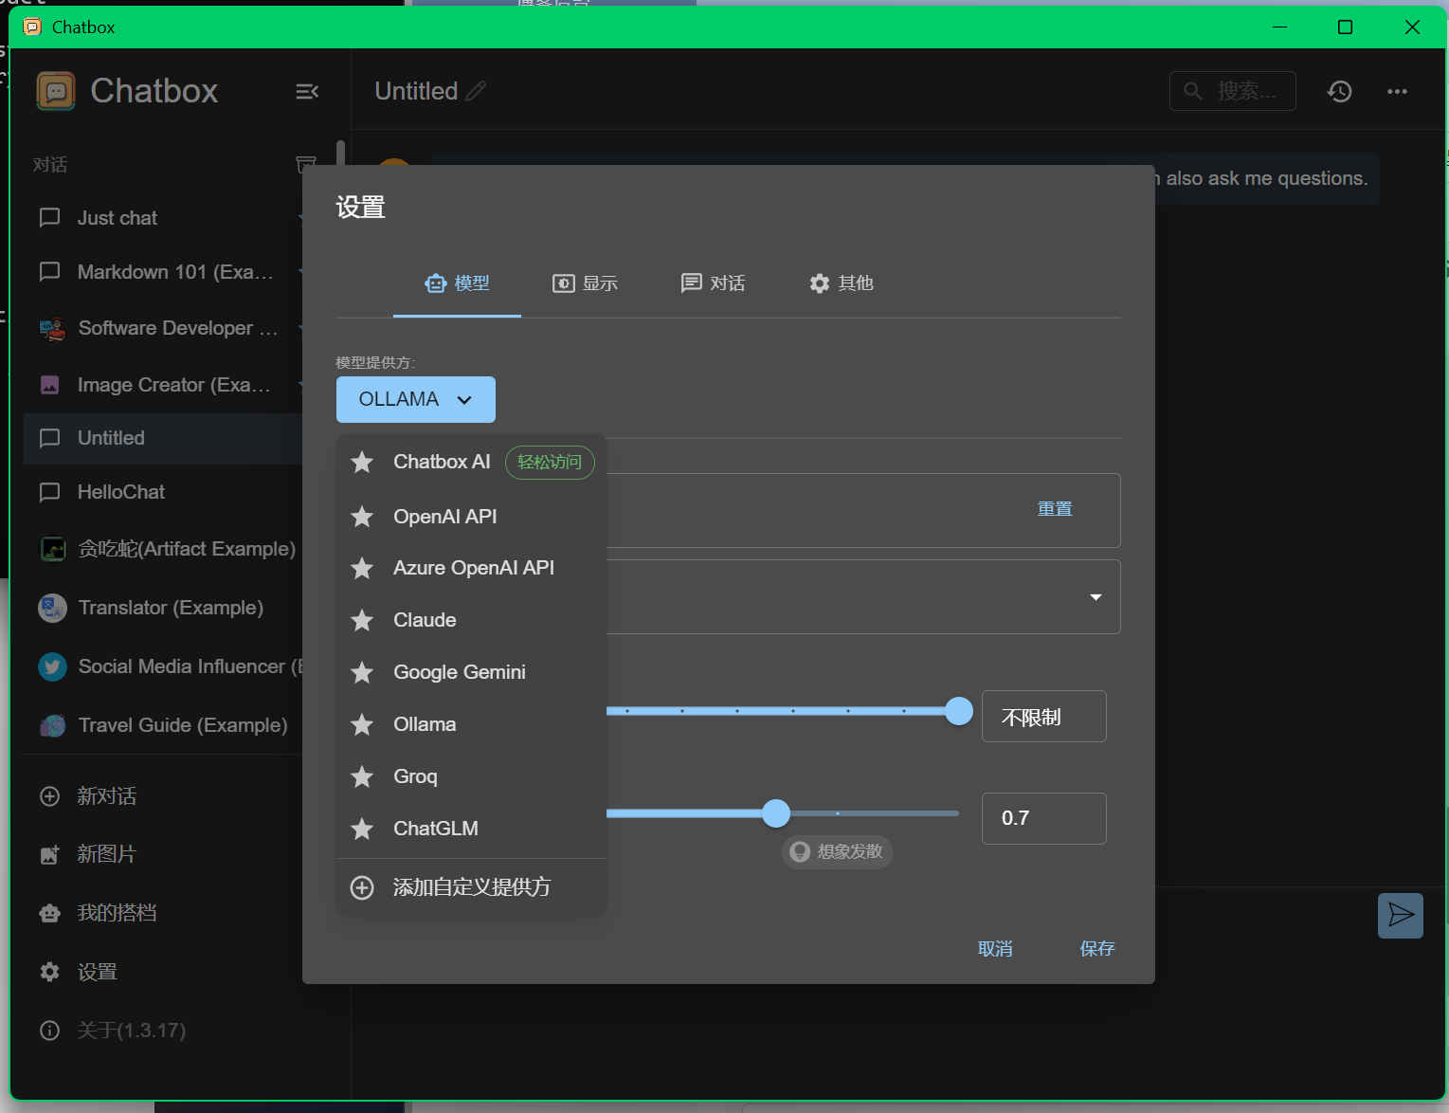The height and width of the screenshot is (1113, 1449).
Task: Collapse sidebar using menu fold icon
Action: click(x=307, y=92)
